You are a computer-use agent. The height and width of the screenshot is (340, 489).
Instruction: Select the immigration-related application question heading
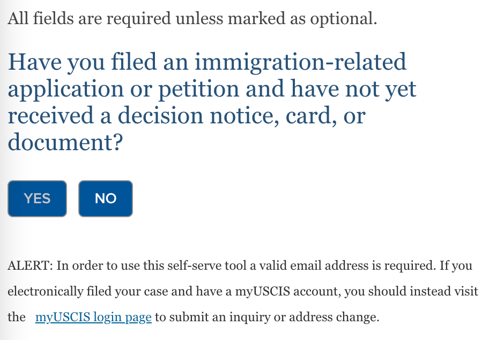212,102
